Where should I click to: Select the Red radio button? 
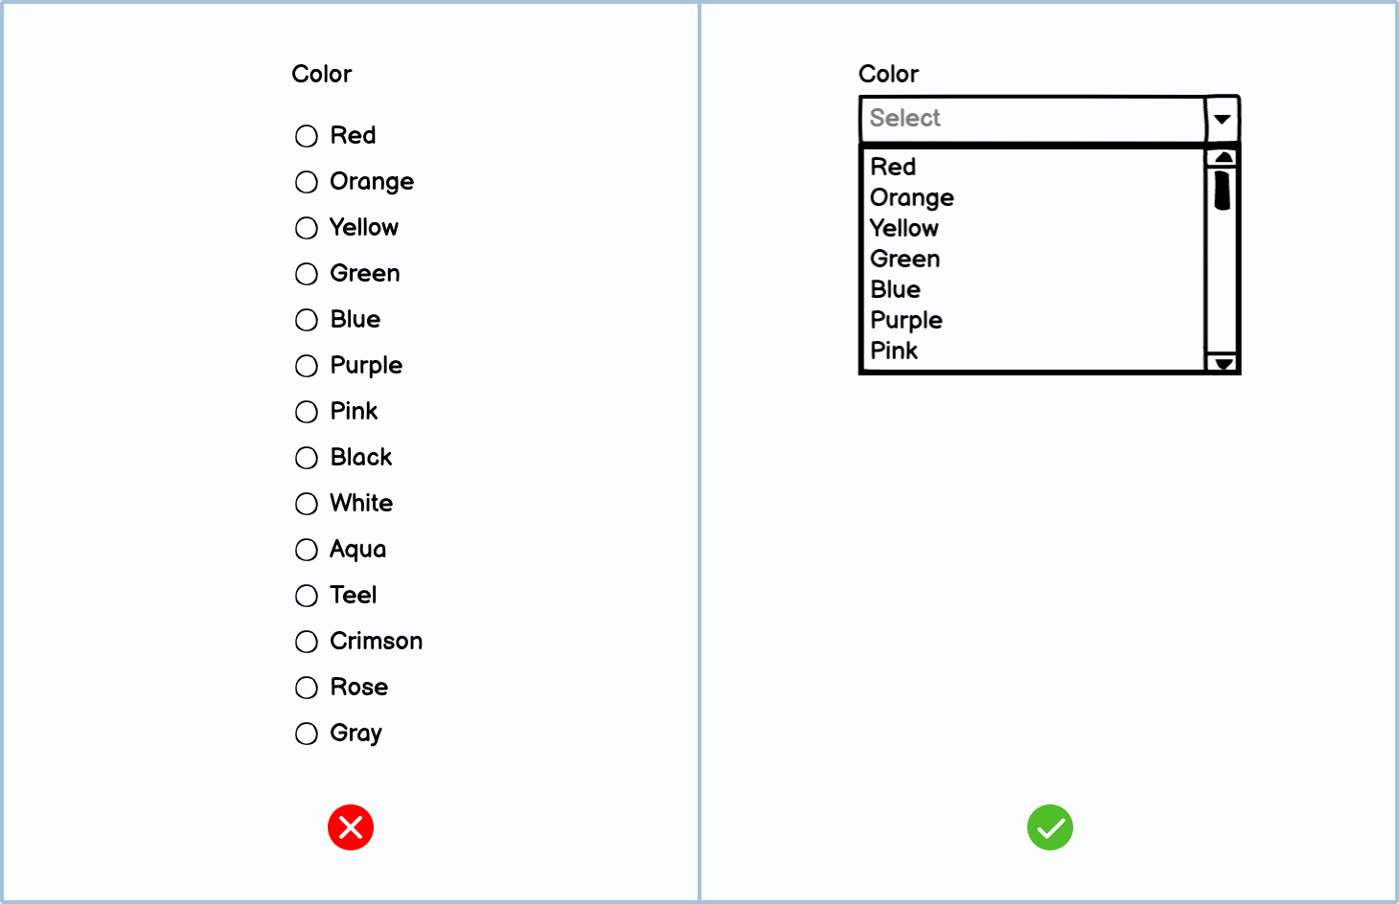307,136
